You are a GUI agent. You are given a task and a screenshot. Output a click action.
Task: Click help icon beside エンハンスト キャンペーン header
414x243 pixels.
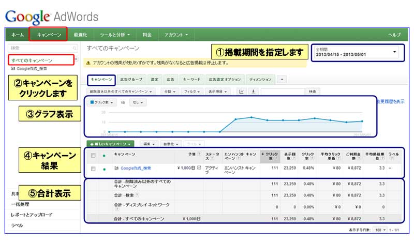click(x=239, y=158)
